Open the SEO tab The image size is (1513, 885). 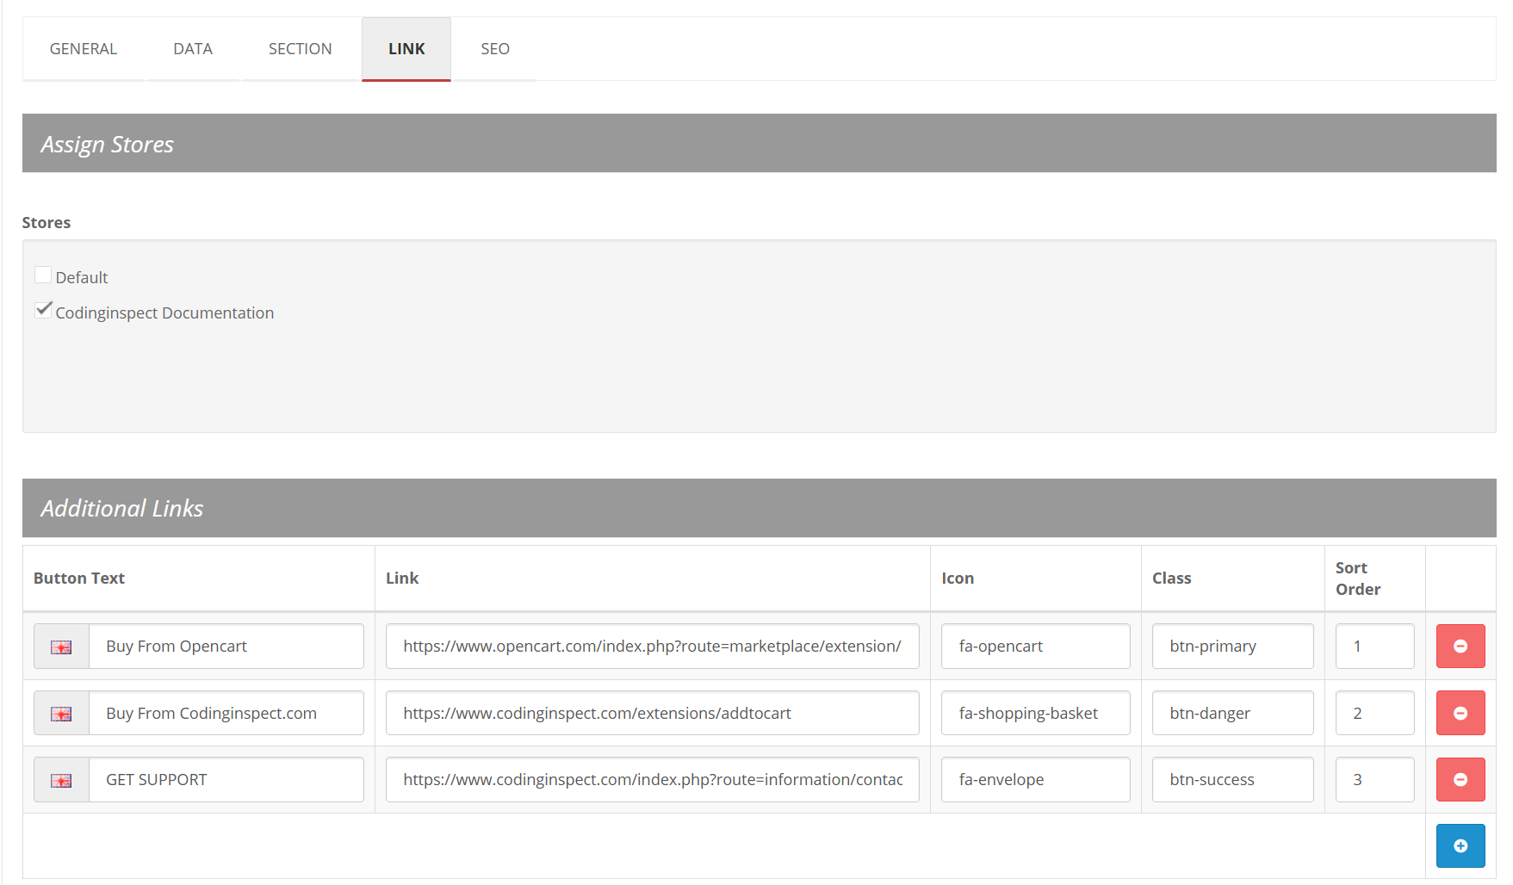[494, 49]
